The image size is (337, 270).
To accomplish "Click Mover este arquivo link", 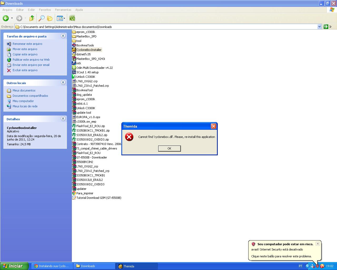I will (25, 49).
